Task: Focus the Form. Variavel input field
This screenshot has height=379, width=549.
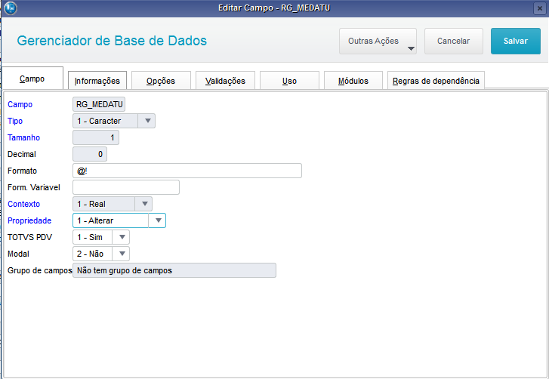Action: point(126,187)
